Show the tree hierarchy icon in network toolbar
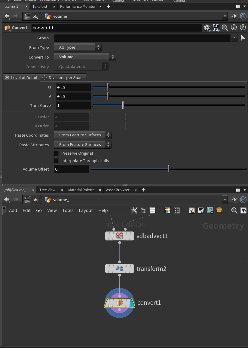This screenshot has width=248, height=348. 143,210
